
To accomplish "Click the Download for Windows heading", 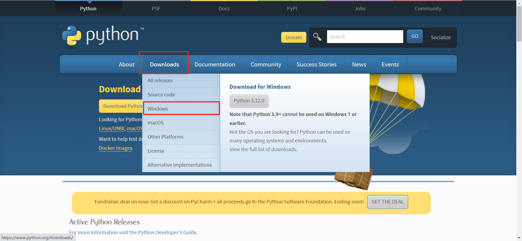I will click(x=260, y=87).
